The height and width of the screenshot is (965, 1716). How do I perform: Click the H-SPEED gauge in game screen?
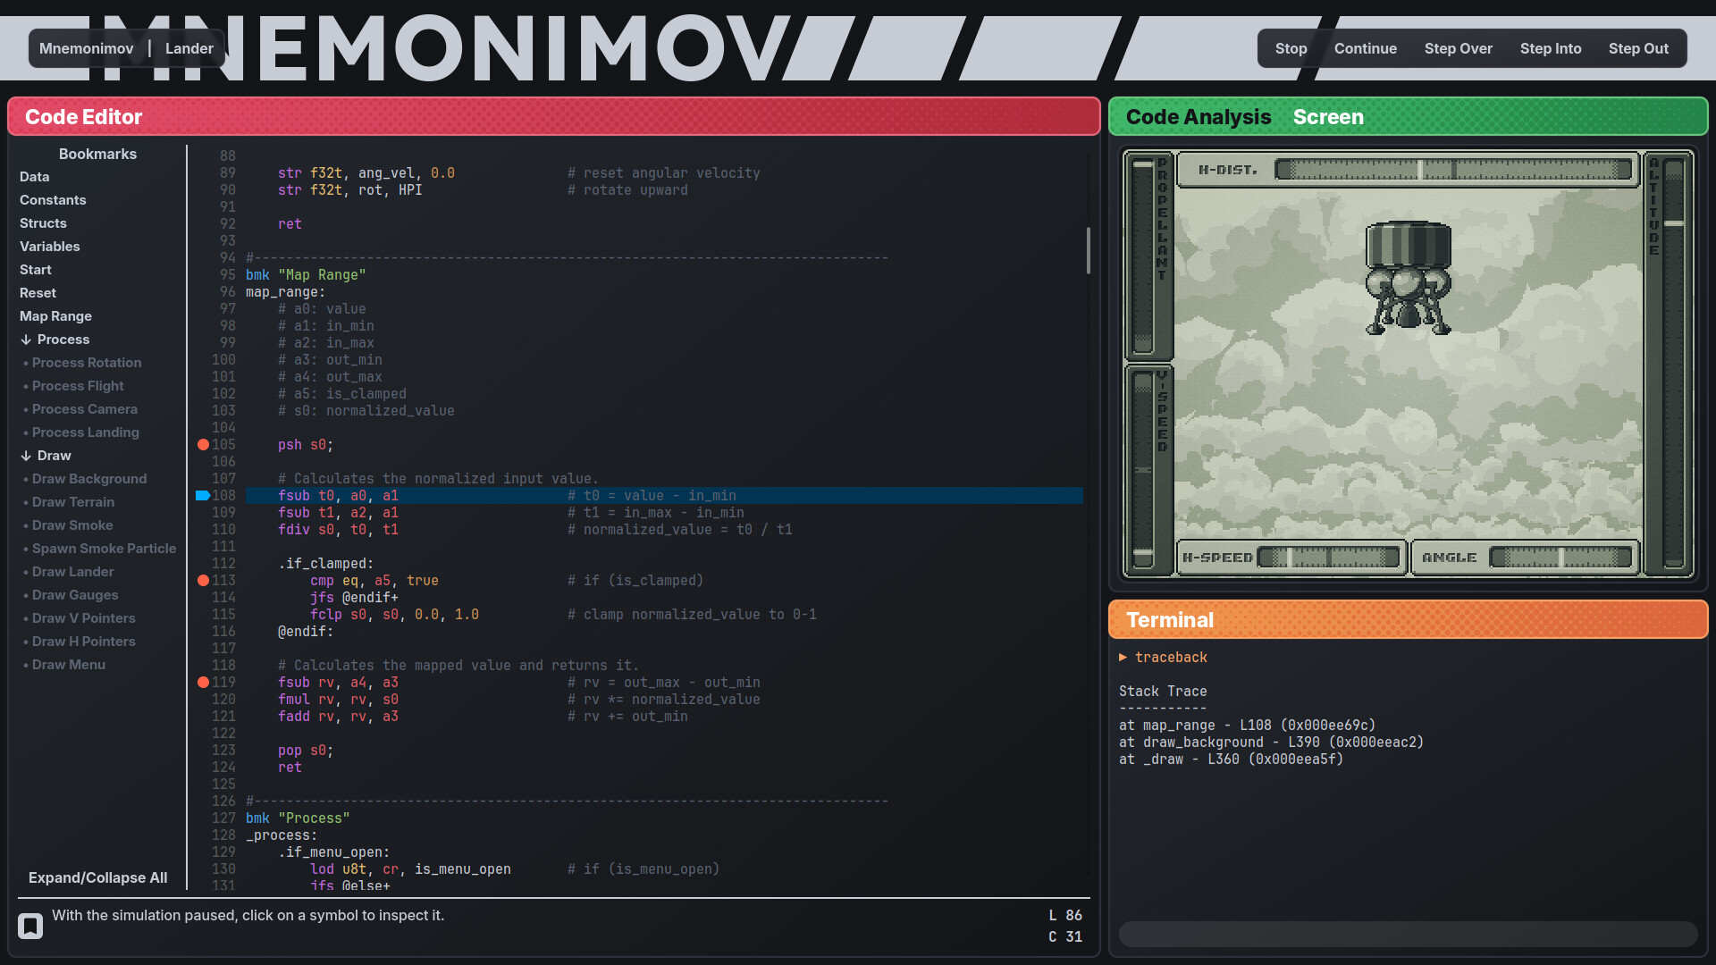[x=1328, y=558]
